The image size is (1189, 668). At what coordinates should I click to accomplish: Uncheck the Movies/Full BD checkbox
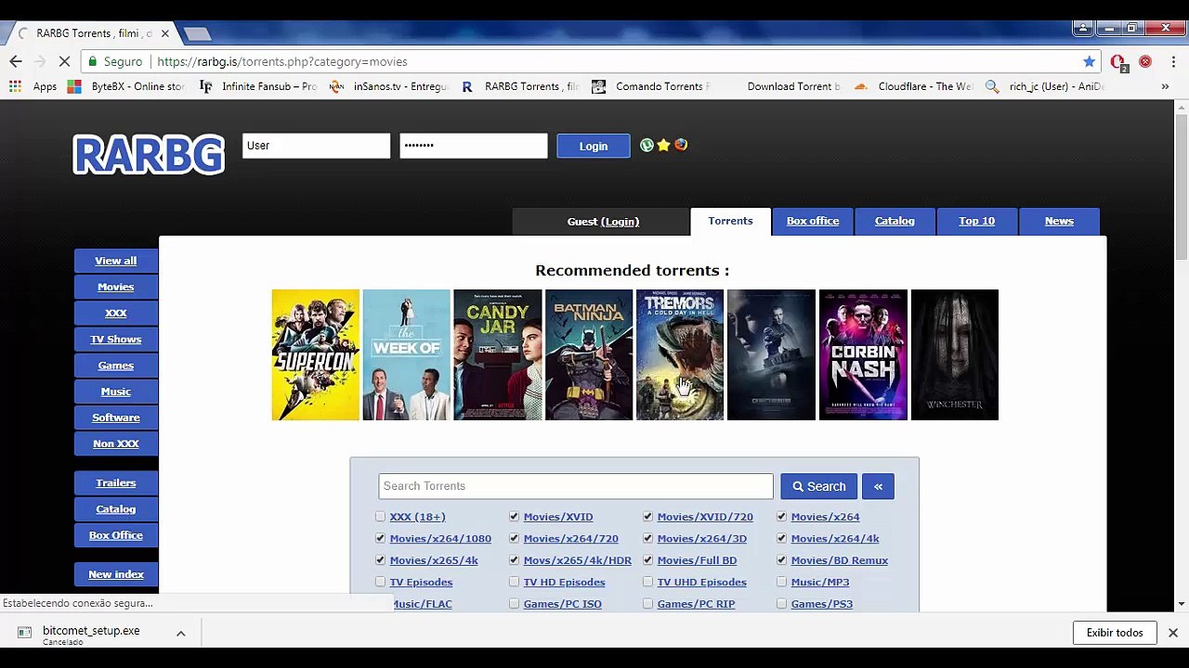[x=647, y=560]
